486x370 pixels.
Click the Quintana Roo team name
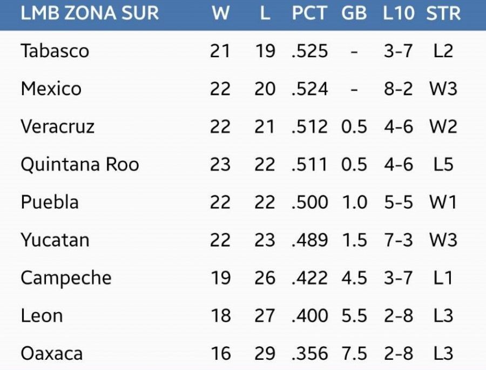(x=80, y=164)
